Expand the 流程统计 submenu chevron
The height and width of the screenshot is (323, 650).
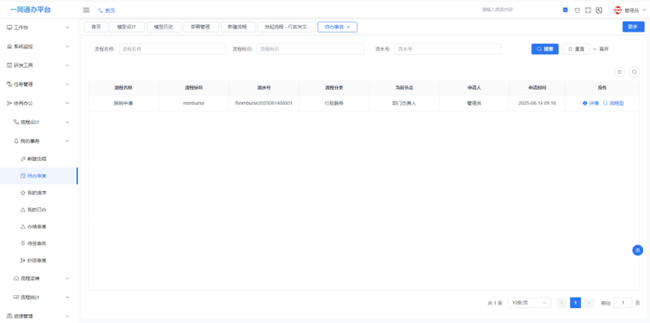pyautogui.click(x=67, y=297)
